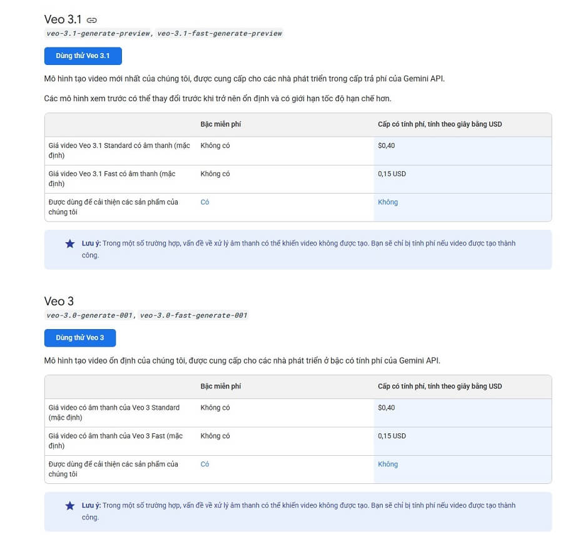Image resolution: width=563 pixels, height=547 pixels.
Task: Click the star icon in the Veo 3.1 note
Action: (x=70, y=244)
